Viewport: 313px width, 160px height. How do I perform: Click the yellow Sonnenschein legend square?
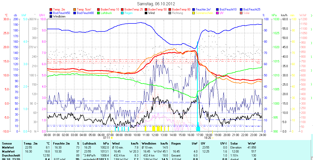coord(194,13)
